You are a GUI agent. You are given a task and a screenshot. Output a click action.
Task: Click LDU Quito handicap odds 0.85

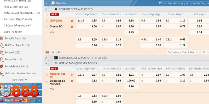click(94, 21)
